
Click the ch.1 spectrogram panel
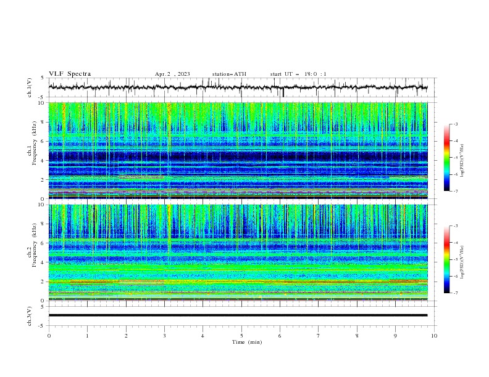[238, 150]
